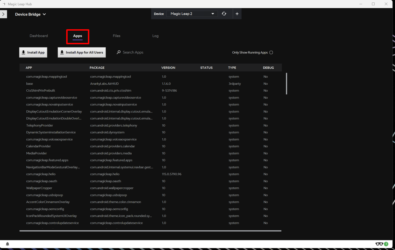This screenshot has height=250, width=395.
Task: Click com.android.providers.calendar package
Action: click(x=112, y=146)
